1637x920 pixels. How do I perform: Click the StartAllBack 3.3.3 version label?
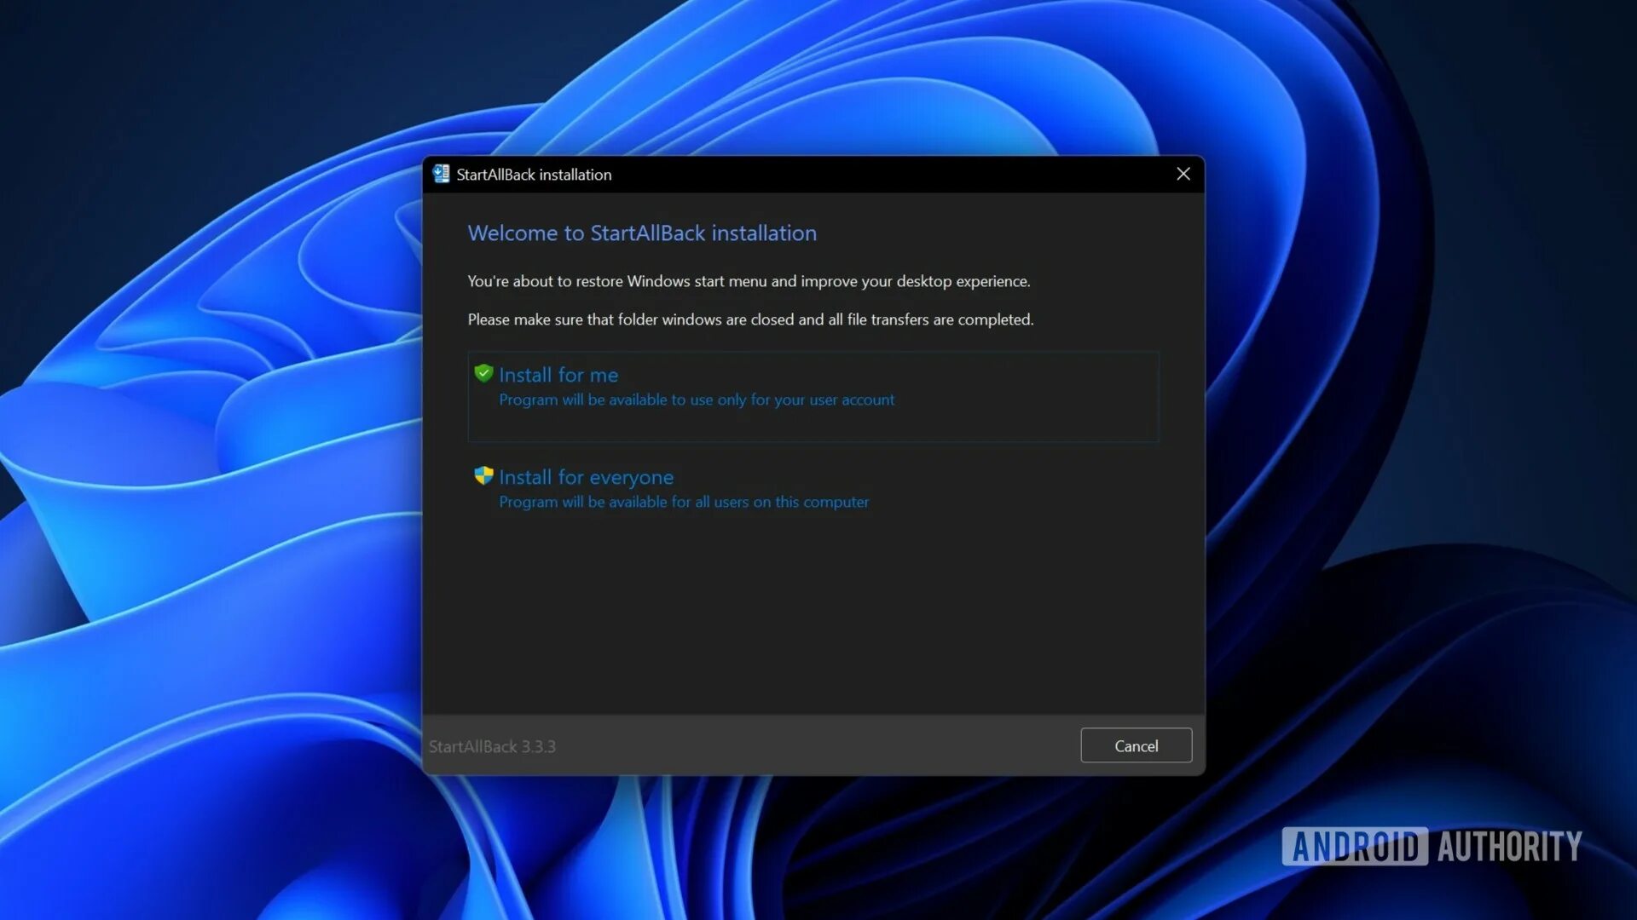492,746
